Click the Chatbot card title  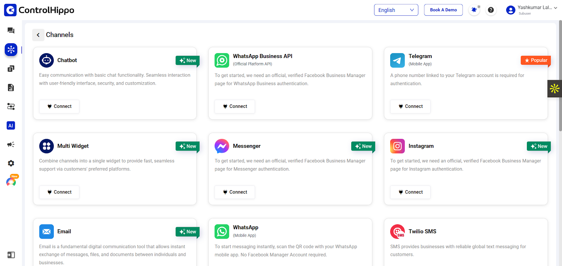[x=67, y=60]
